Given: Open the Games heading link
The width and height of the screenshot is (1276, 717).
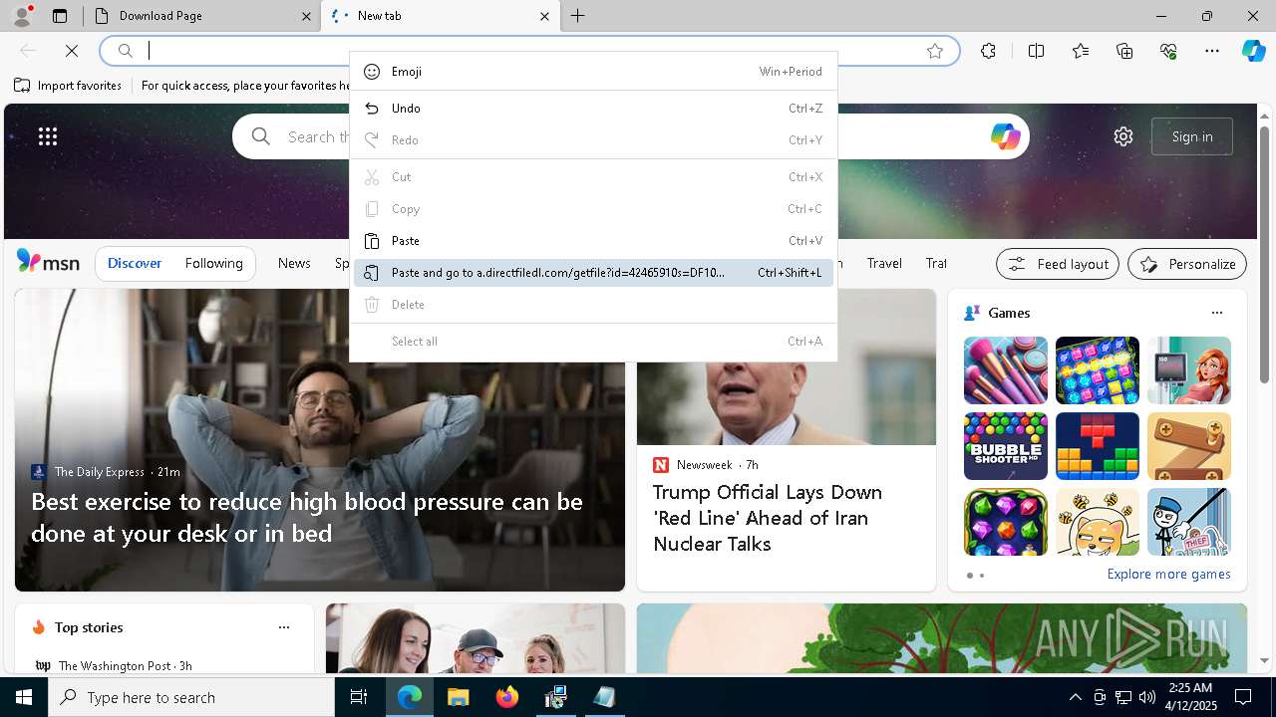Looking at the screenshot, I should (1009, 313).
